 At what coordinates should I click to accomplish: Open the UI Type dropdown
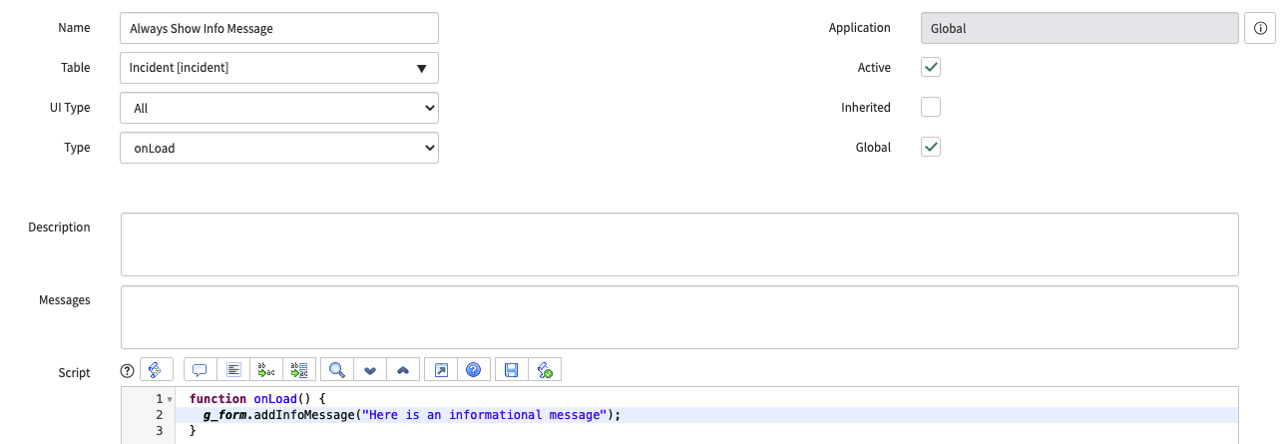click(279, 108)
